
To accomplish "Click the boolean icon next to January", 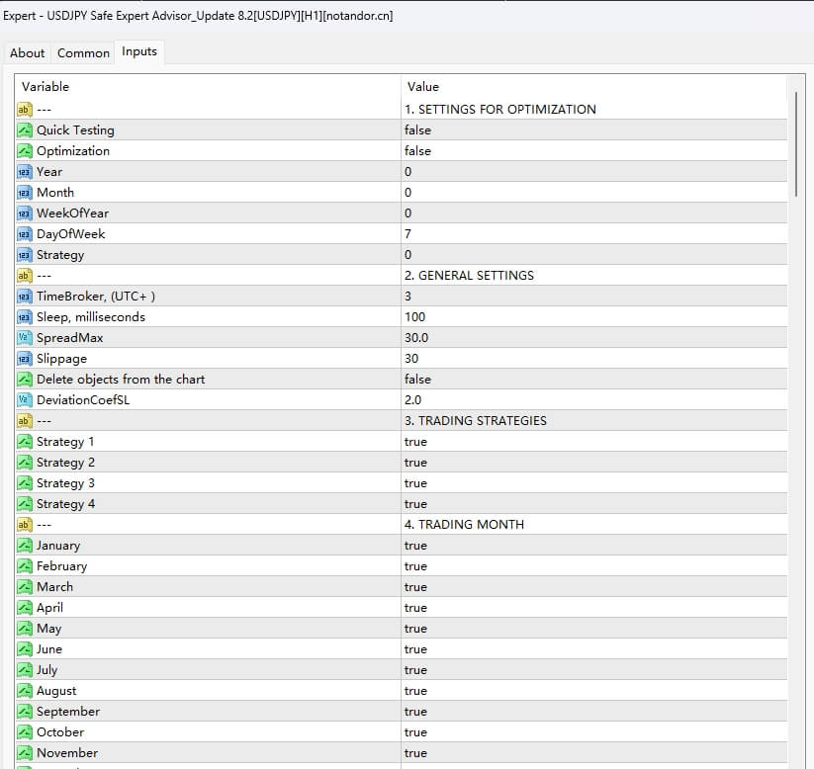I will pos(25,546).
